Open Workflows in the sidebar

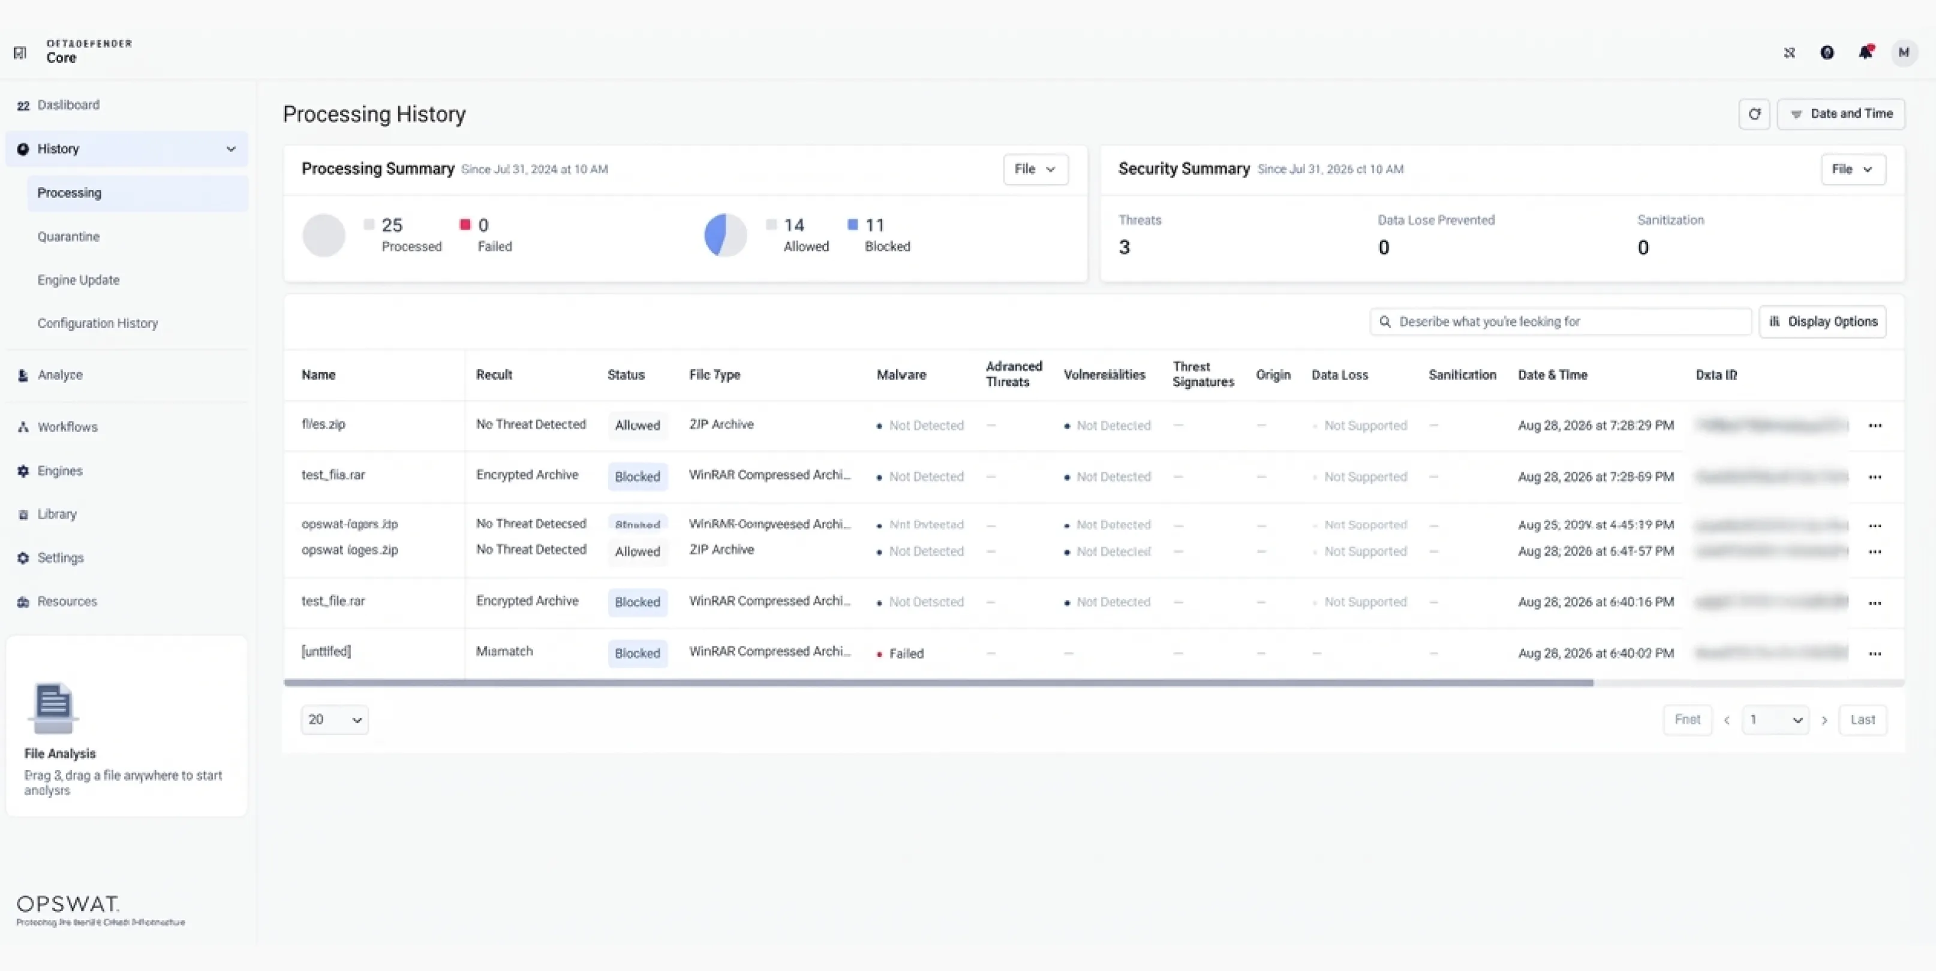(67, 427)
